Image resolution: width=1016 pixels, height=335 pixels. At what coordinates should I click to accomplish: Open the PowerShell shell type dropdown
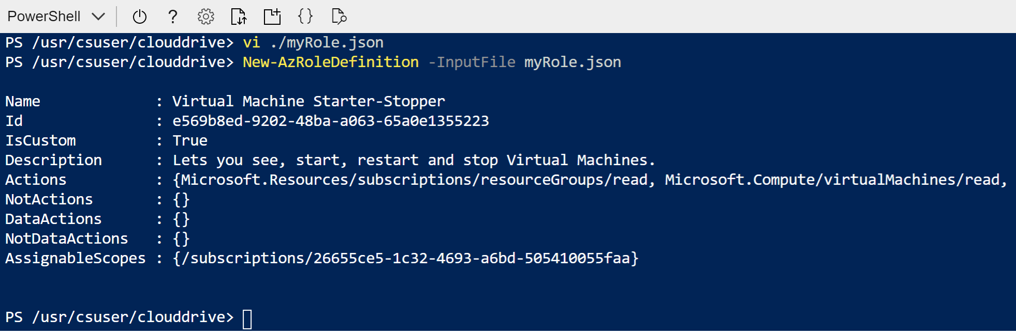tap(44, 17)
